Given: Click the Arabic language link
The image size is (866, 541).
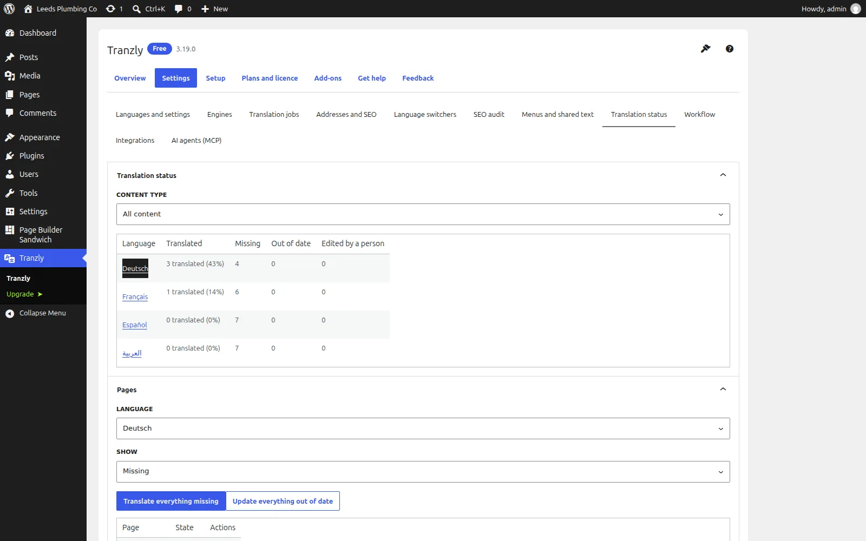Looking at the screenshot, I should point(132,353).
